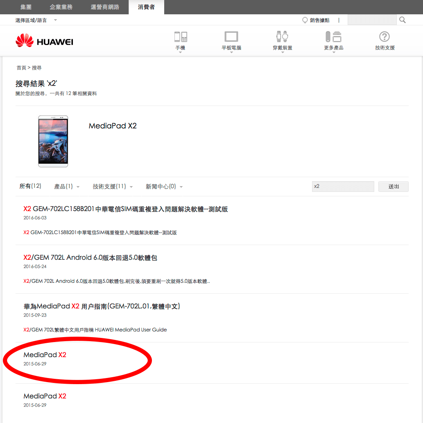Click description 刷完後,須要重刷一次就得5.0版本軟體
Viewport: 423px width, 423px height.
click(117, 281)
